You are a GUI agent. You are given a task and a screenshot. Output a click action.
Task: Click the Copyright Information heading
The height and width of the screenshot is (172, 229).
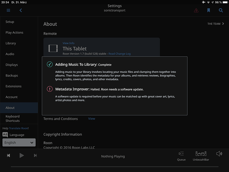pyautogui.click(x=63, y=134)
